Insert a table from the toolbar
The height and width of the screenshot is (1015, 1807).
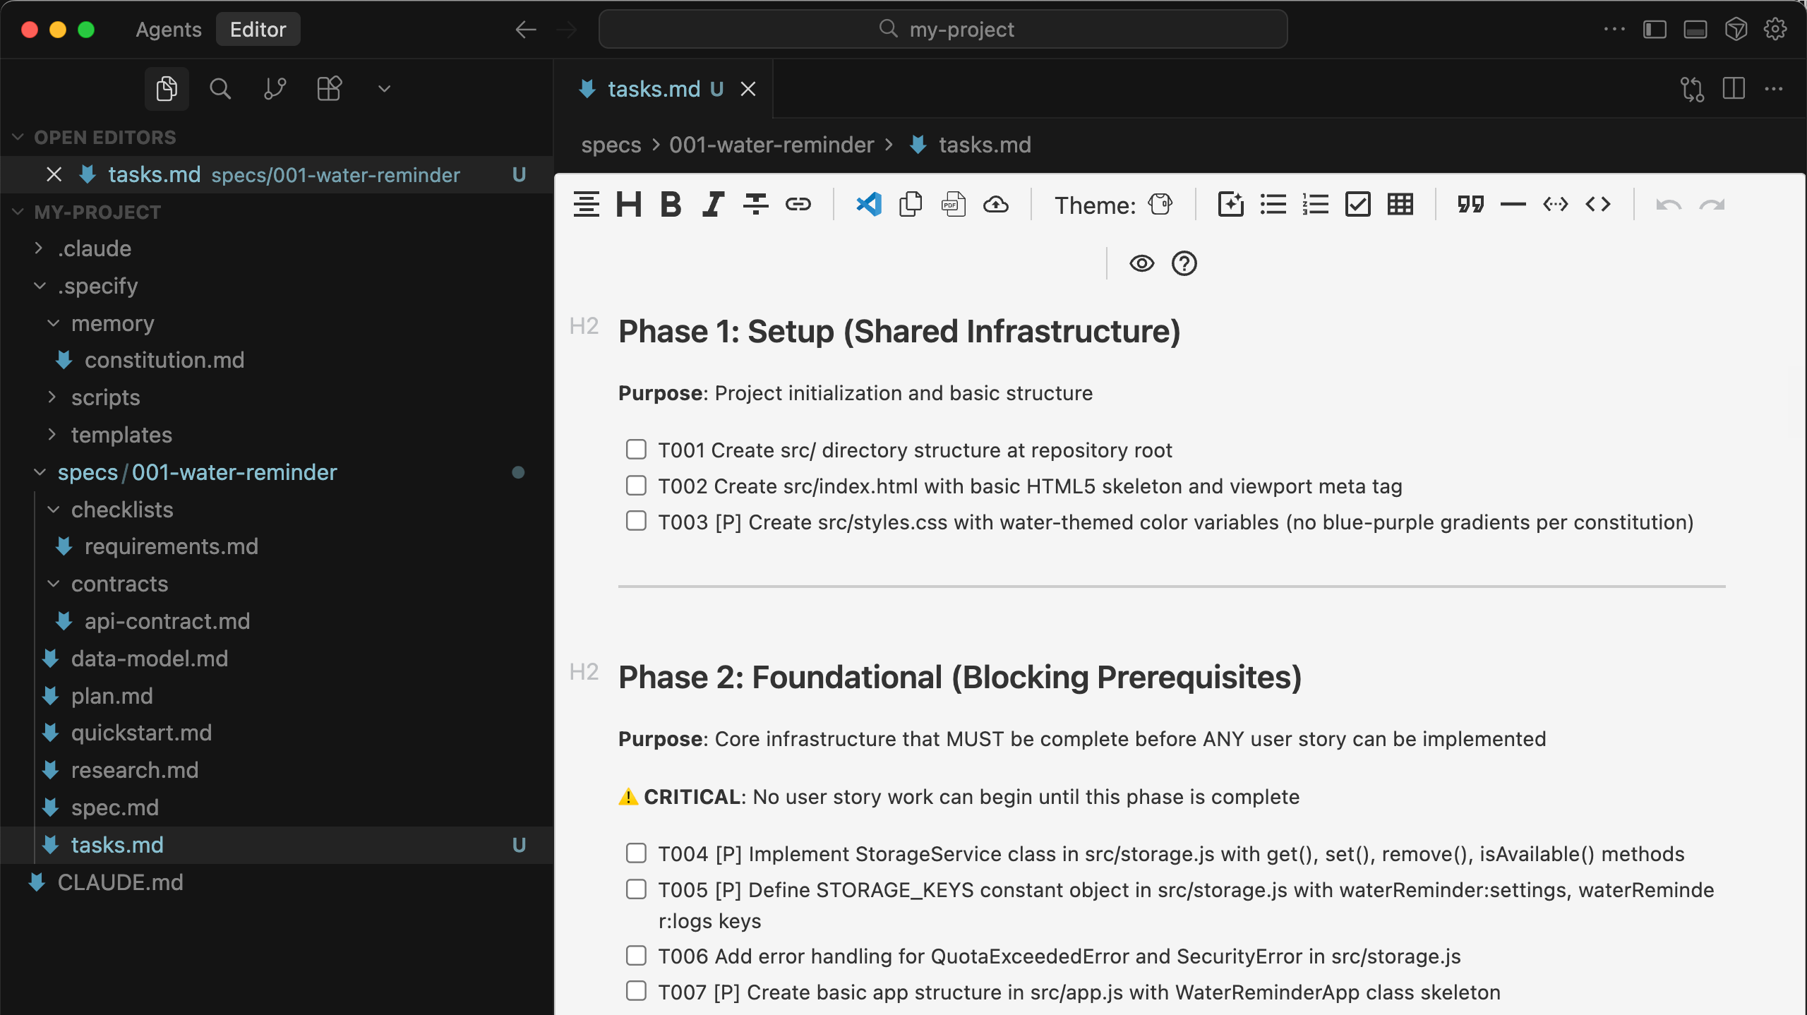[x=1400, y=205]
